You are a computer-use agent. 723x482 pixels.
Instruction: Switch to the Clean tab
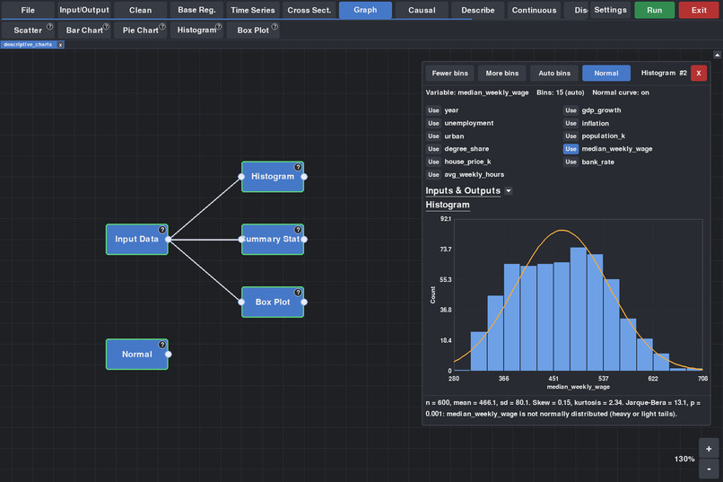pos(140,10)
